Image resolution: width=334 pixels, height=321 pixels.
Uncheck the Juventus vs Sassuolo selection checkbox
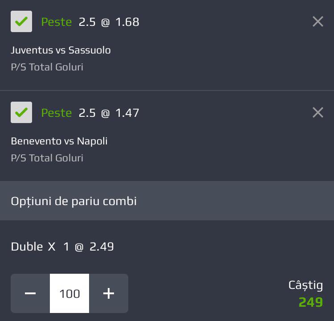click(x=21, y=21)
